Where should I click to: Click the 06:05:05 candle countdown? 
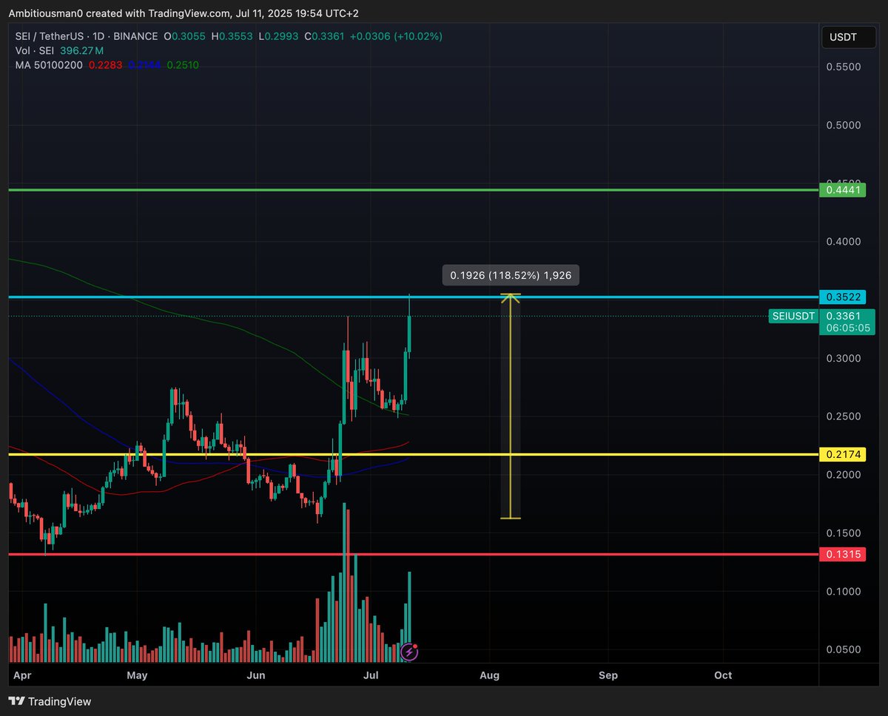pos(847,328)
